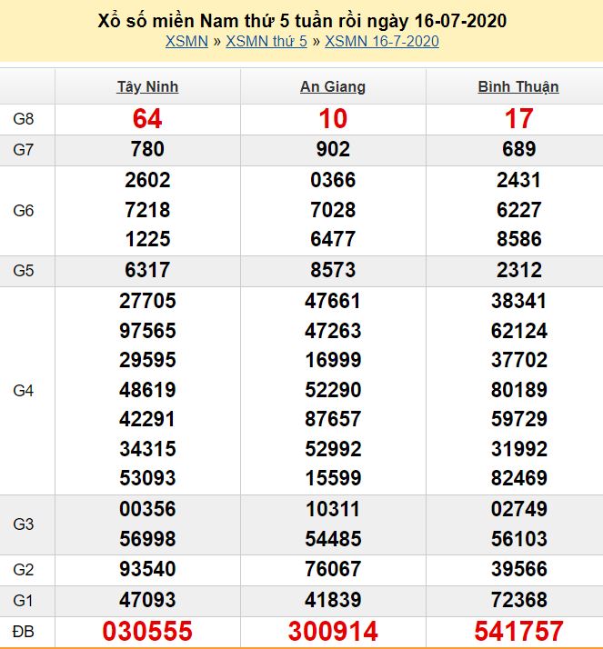Click G4 number 52992
The height and width of the screenshot is (649, 603).
(x=333, y=449)
